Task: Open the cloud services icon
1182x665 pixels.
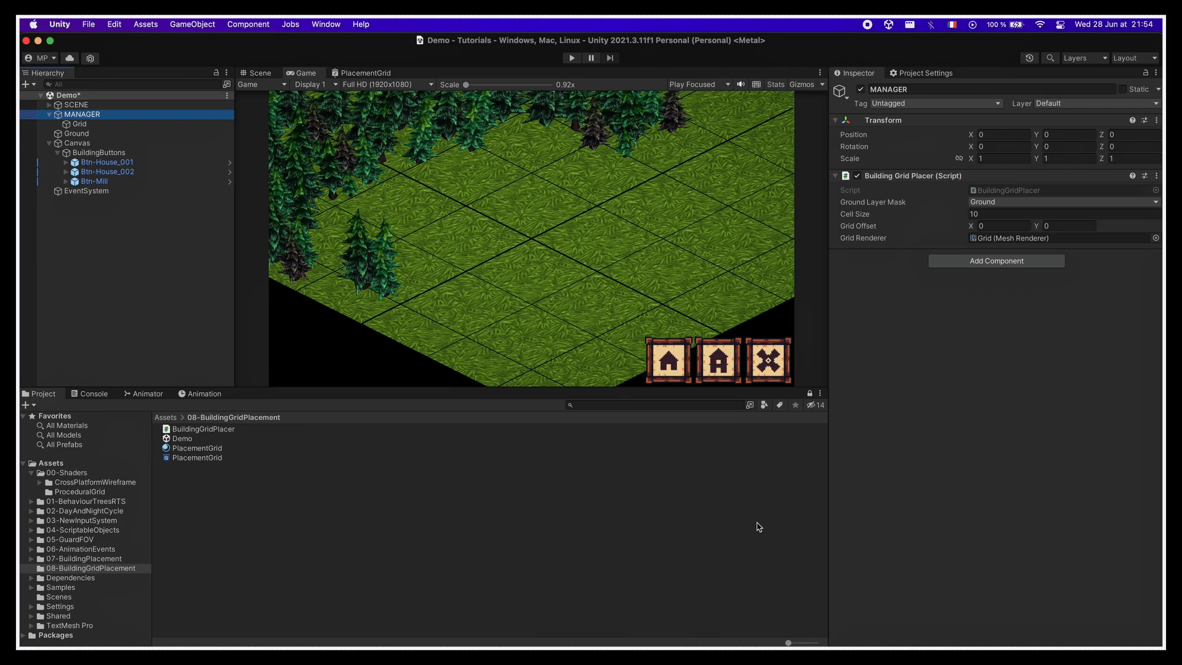Action: click(70, 58)
